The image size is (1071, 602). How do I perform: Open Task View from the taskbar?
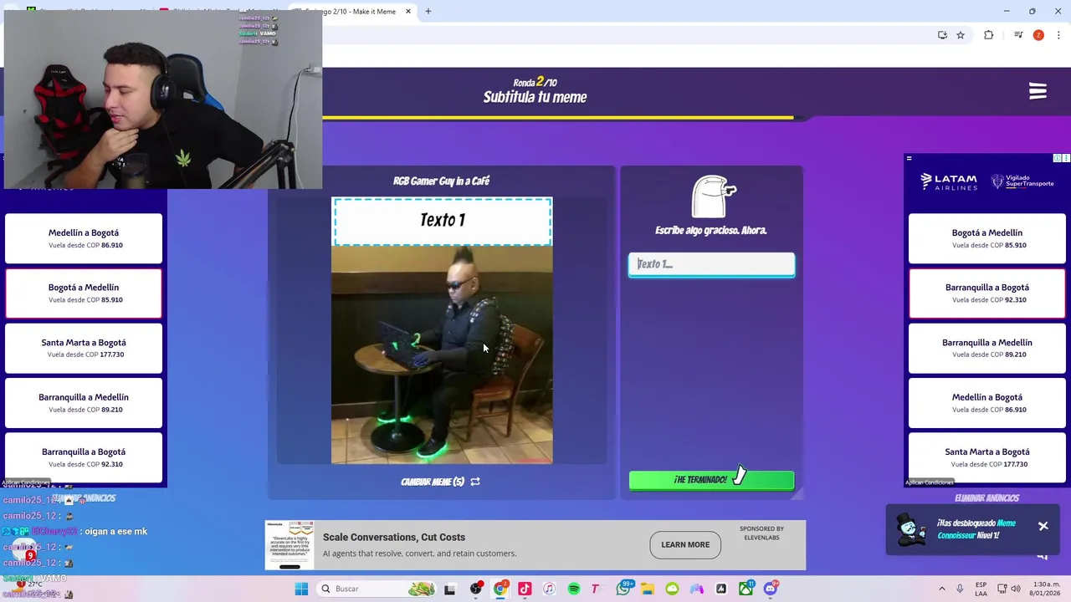(x=449, y=589)
